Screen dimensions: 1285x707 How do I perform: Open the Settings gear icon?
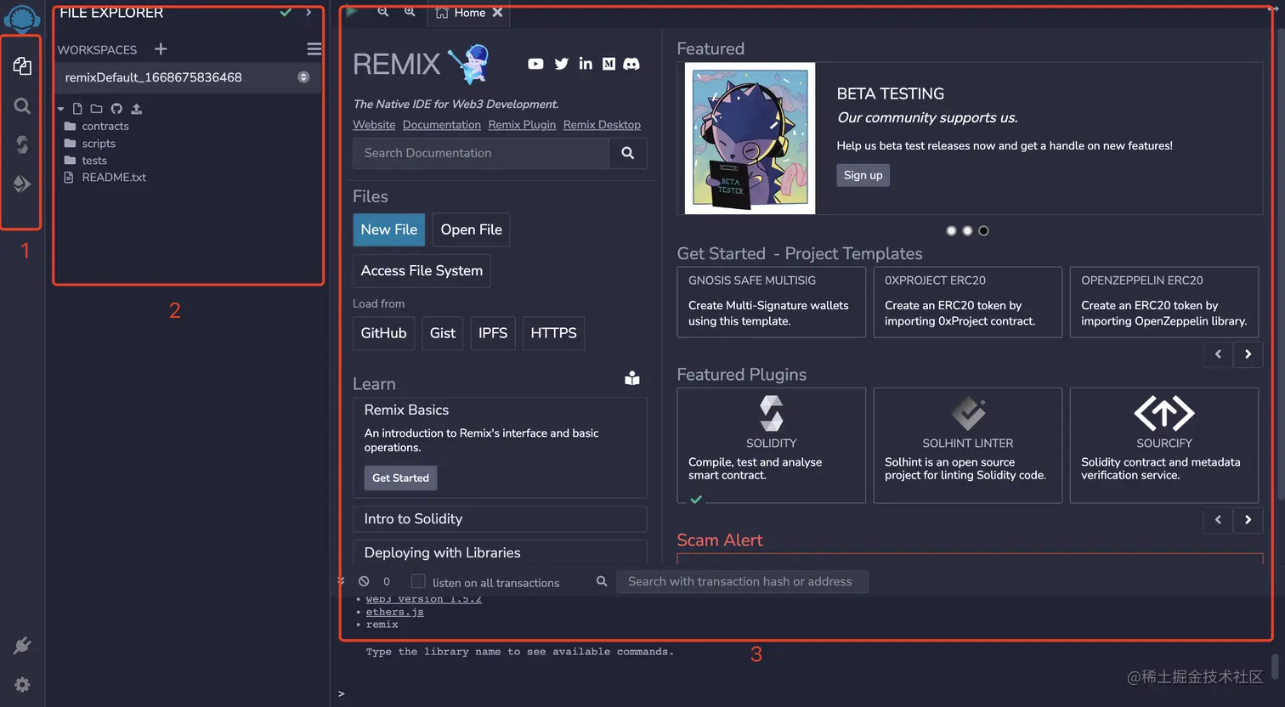[x=22, y=685]
